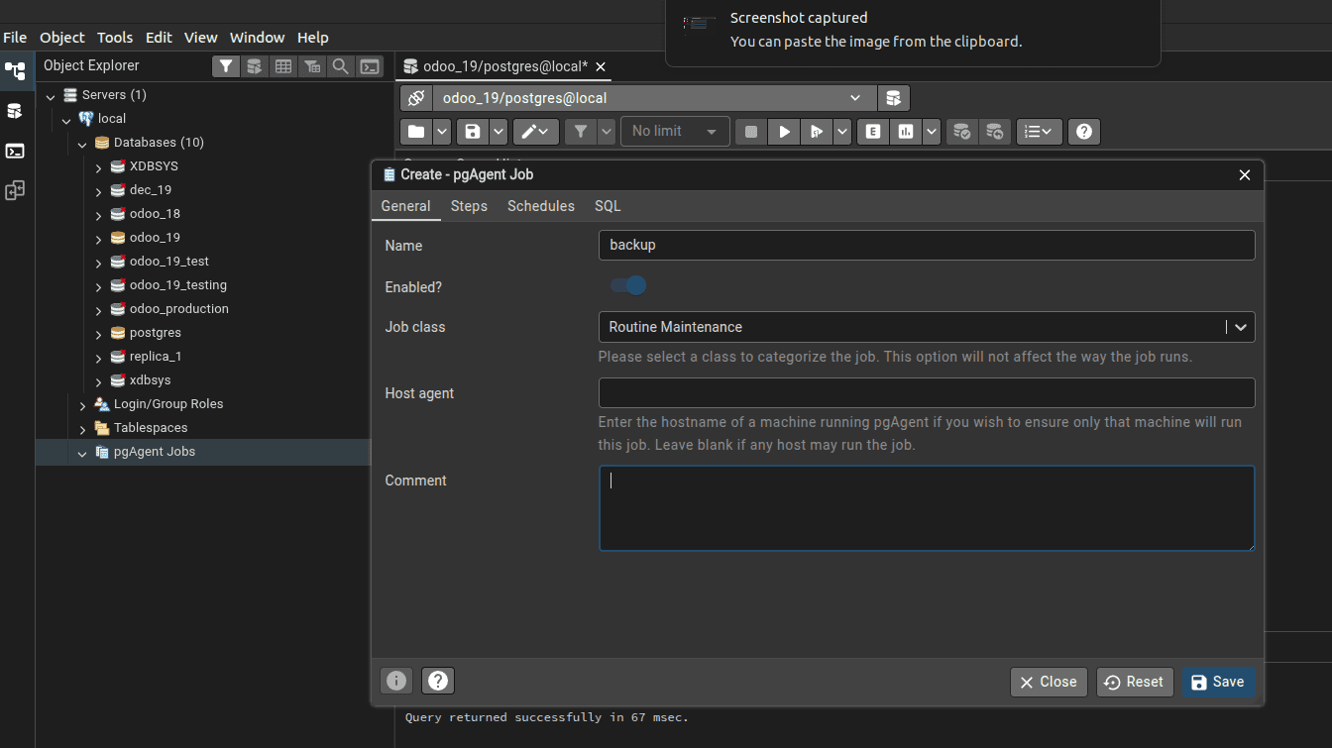The width and height of the screenshot is (1332, 748).
Task: Toggle the Object Explorer filter icon
Action: tap(226, 65)
